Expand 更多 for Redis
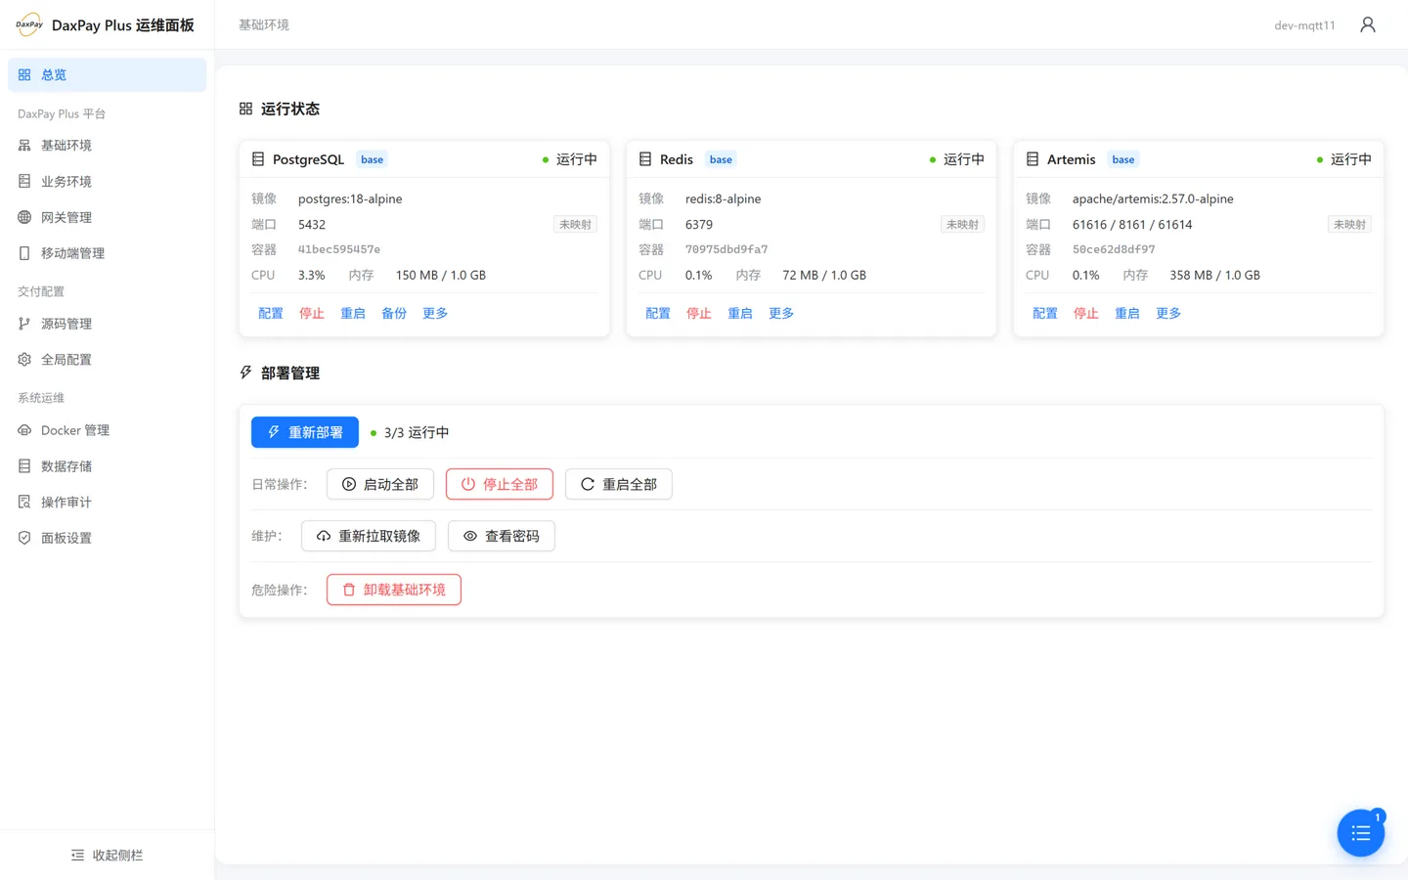 coord(781,313)
